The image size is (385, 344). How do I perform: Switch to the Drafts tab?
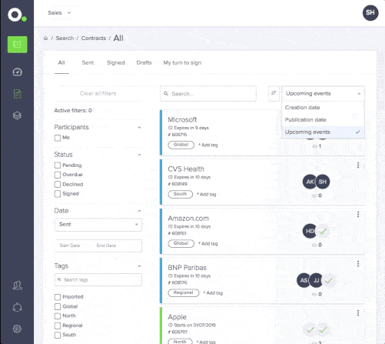[x=144, y=62]
